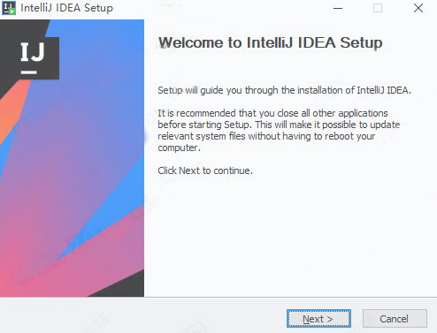Screen dimensions: 437x333
Task: Click the "Welcome to IntelliJ IDEA Setup" heading
Action: click(x=271, y=43)
